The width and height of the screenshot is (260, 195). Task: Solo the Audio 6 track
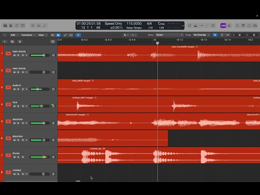(18, 89)
